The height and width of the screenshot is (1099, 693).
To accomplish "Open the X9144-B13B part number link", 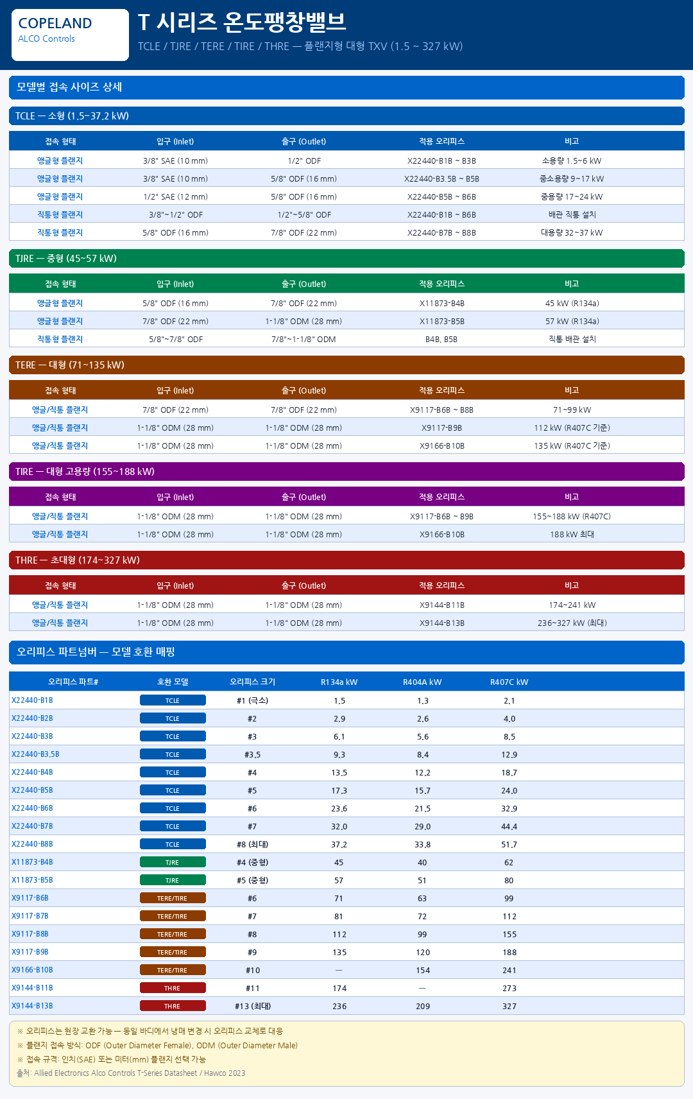I will (x=32, y=1006).
